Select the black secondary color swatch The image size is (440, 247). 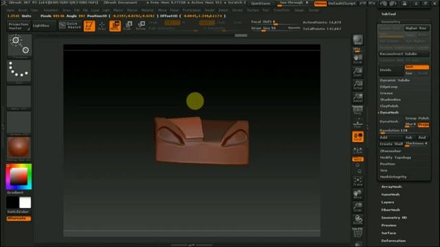12,202
